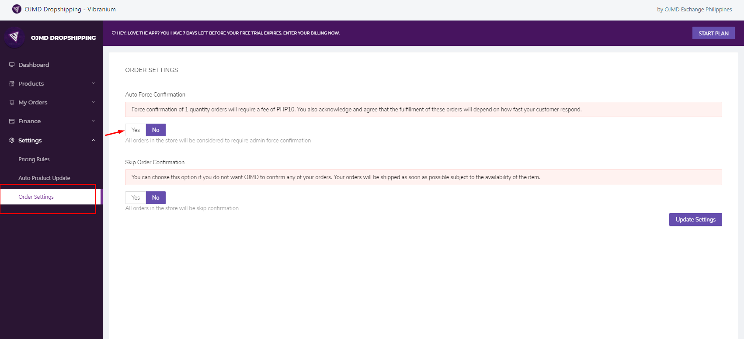Click the START PLAN button
Image resolution: width=744 pixels, height=339 pixels.
[x=713, y=33]
